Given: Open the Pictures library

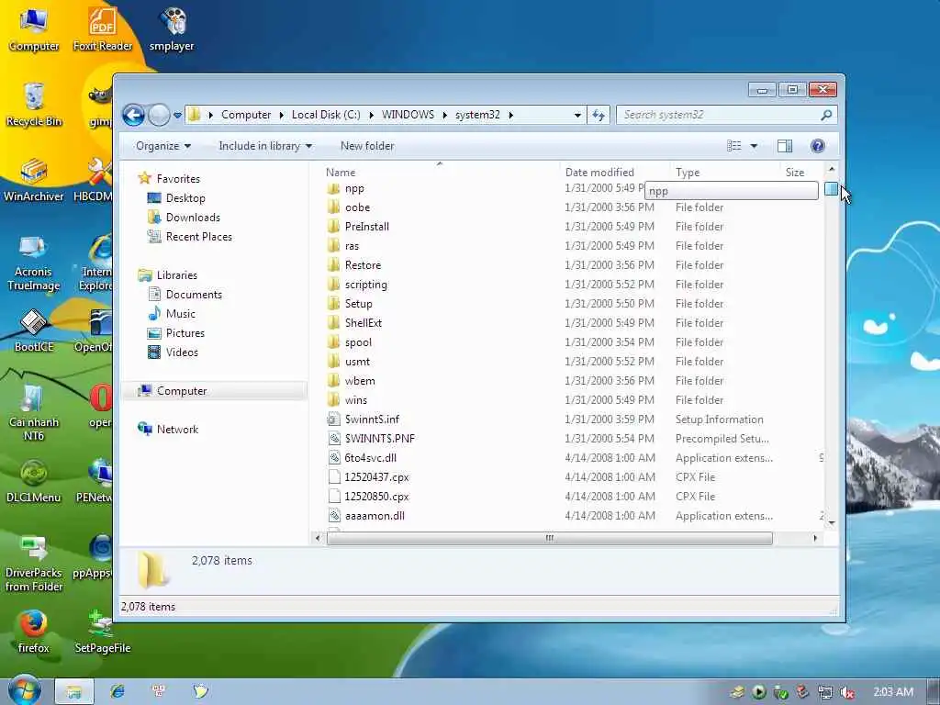Looking at the screenshot, I should click(x=185, y=332).
